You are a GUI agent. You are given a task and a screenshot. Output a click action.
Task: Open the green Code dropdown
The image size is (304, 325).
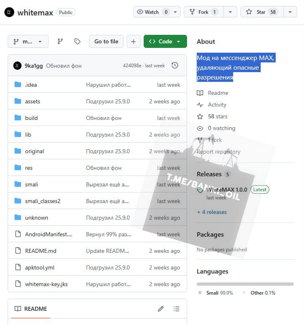[165, 41]
